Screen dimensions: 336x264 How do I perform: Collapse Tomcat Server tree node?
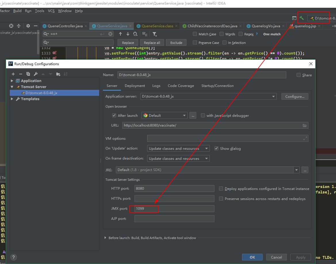coord(12,87)
